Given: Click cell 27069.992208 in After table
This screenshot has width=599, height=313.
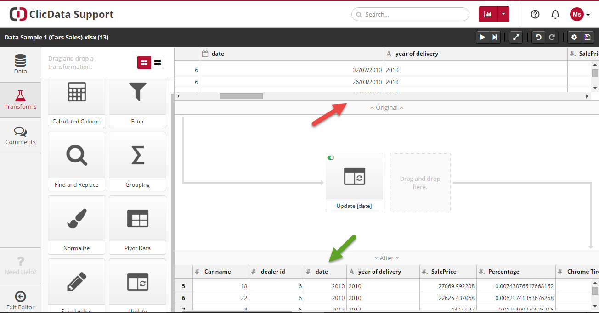Looking at the screenshot, I should (448, 286).
